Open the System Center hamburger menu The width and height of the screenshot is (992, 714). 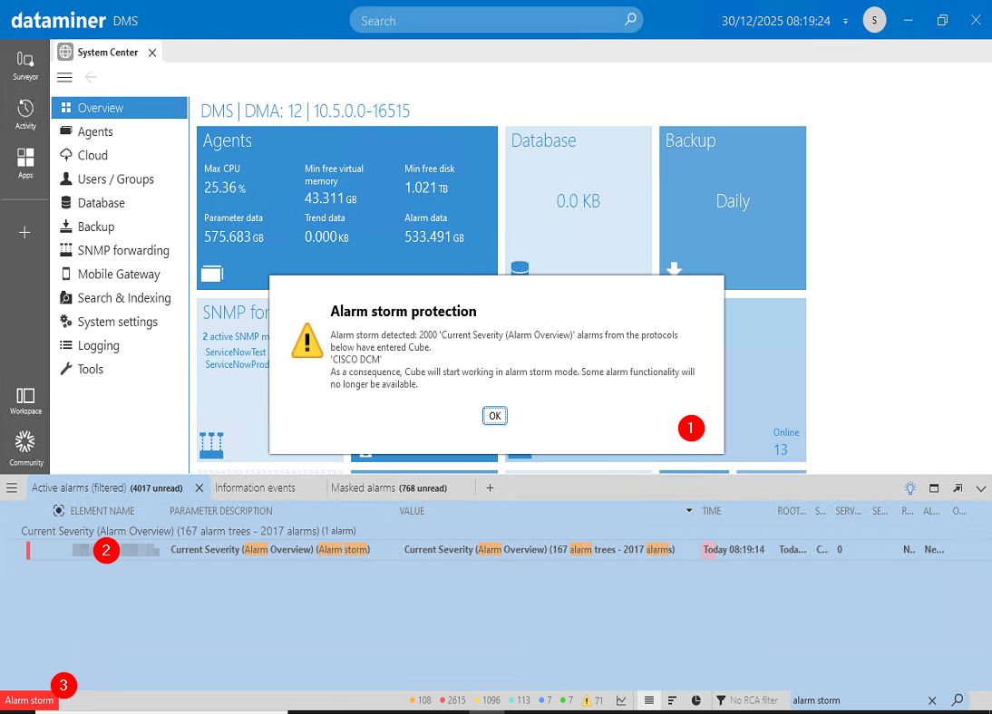point(64,77)
